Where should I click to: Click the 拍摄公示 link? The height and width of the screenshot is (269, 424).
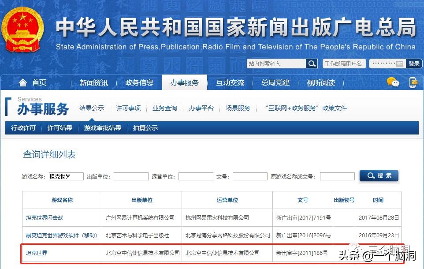[145, 128]
